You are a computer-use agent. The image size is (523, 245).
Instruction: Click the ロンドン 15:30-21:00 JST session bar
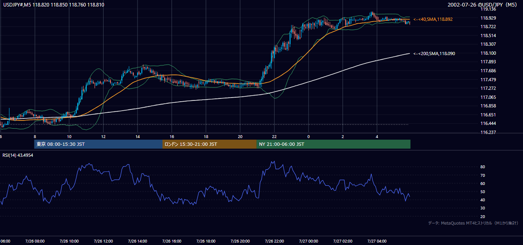click(210, 144)
